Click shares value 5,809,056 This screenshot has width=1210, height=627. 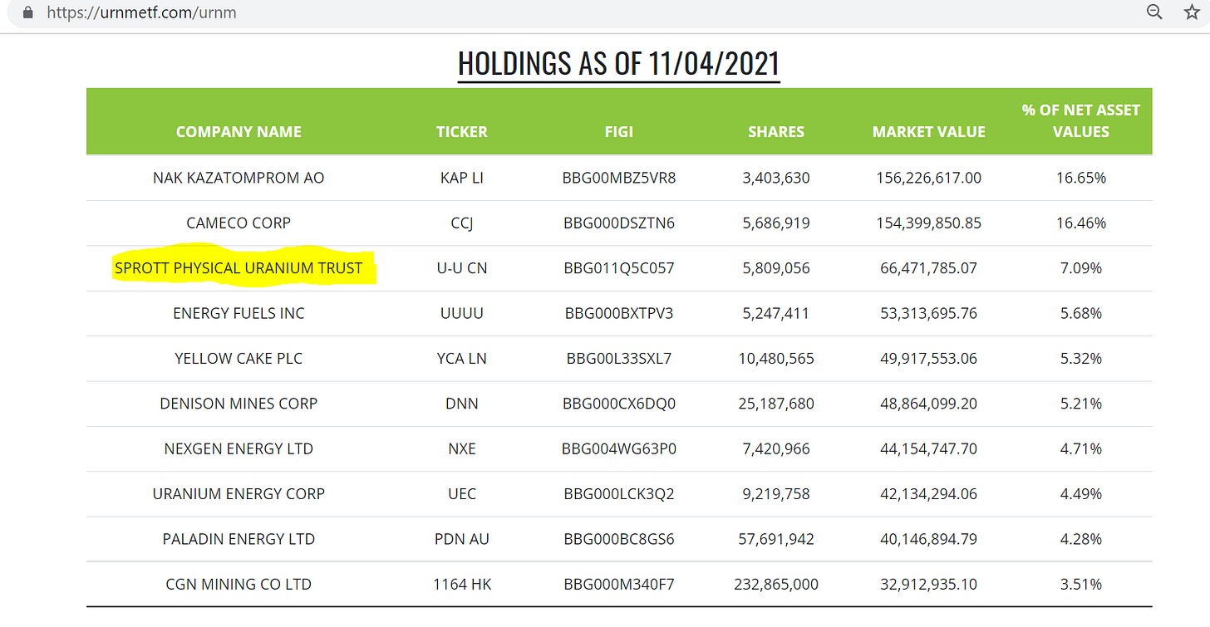[x=776, y=268]
